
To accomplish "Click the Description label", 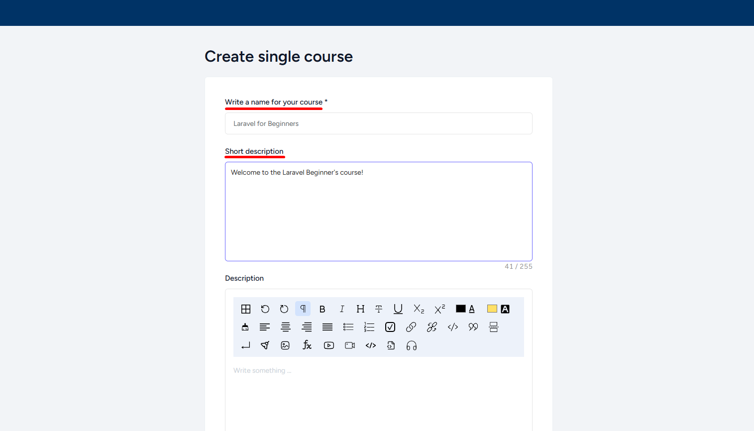I will pyautogui.click(x=244, y=278).
